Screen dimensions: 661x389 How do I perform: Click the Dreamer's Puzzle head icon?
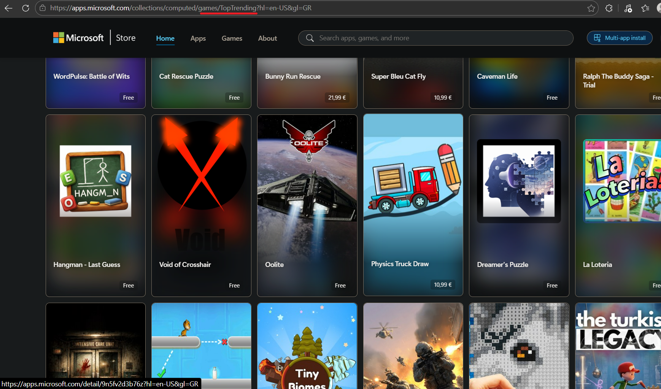point(519,181)
